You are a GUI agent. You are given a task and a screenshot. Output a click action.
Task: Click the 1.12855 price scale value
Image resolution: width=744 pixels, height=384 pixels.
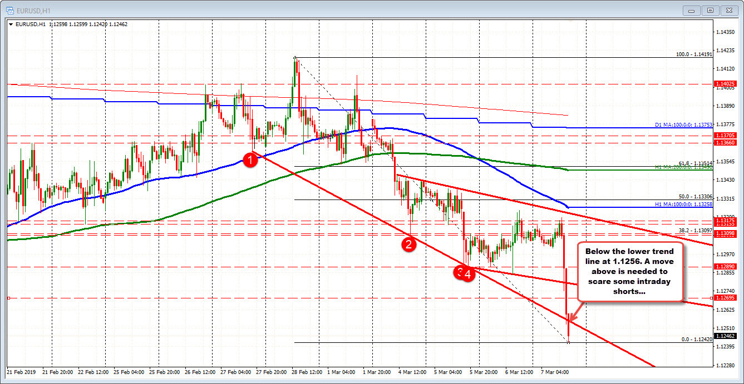click(727, 273)
